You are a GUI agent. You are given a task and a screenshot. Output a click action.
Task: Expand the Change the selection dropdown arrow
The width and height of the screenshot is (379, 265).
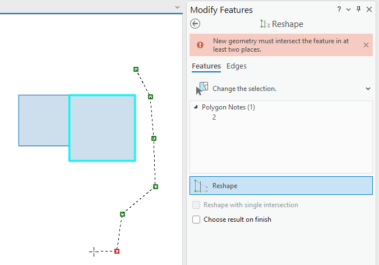click(368, 89)
